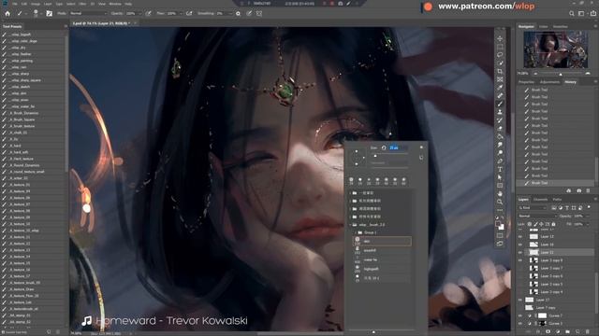599x336 pixels.
Task: Click the camera new snapshot icon in History
Action: click(578, 190)
